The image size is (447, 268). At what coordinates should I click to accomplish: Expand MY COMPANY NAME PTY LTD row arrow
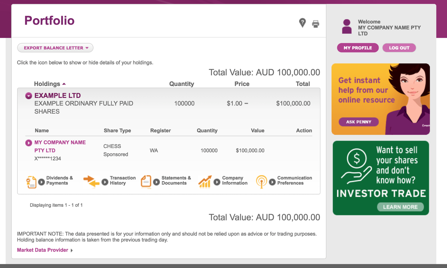click(28, 143)
